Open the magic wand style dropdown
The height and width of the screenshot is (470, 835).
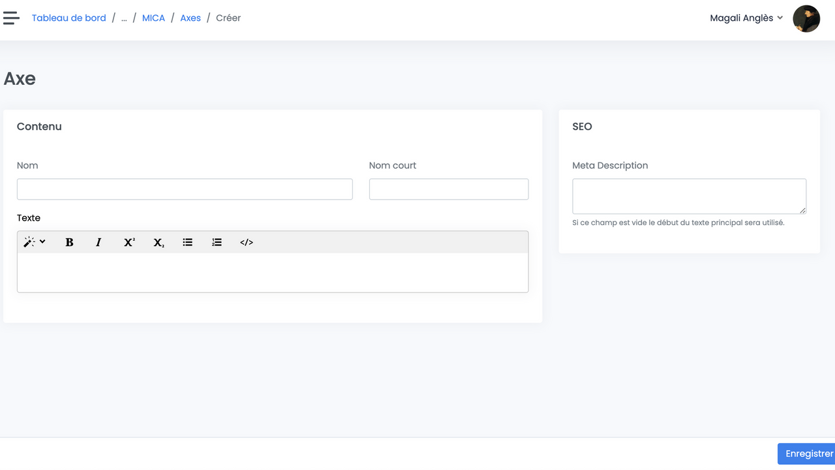coord(35,242)
